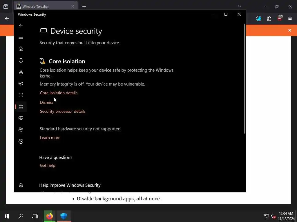Open the browser application menu

[x=290, y=18]
